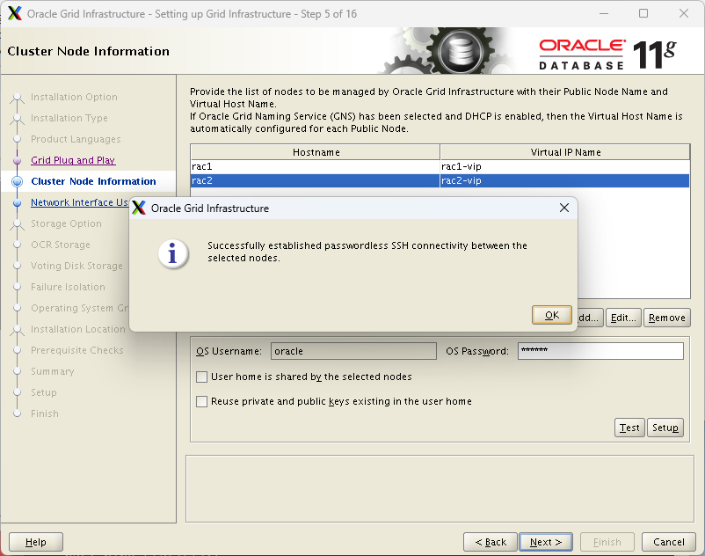The height and width of the screenshot is (556, 705).
Task: Click the Cancel button
Action: [669, 542]
